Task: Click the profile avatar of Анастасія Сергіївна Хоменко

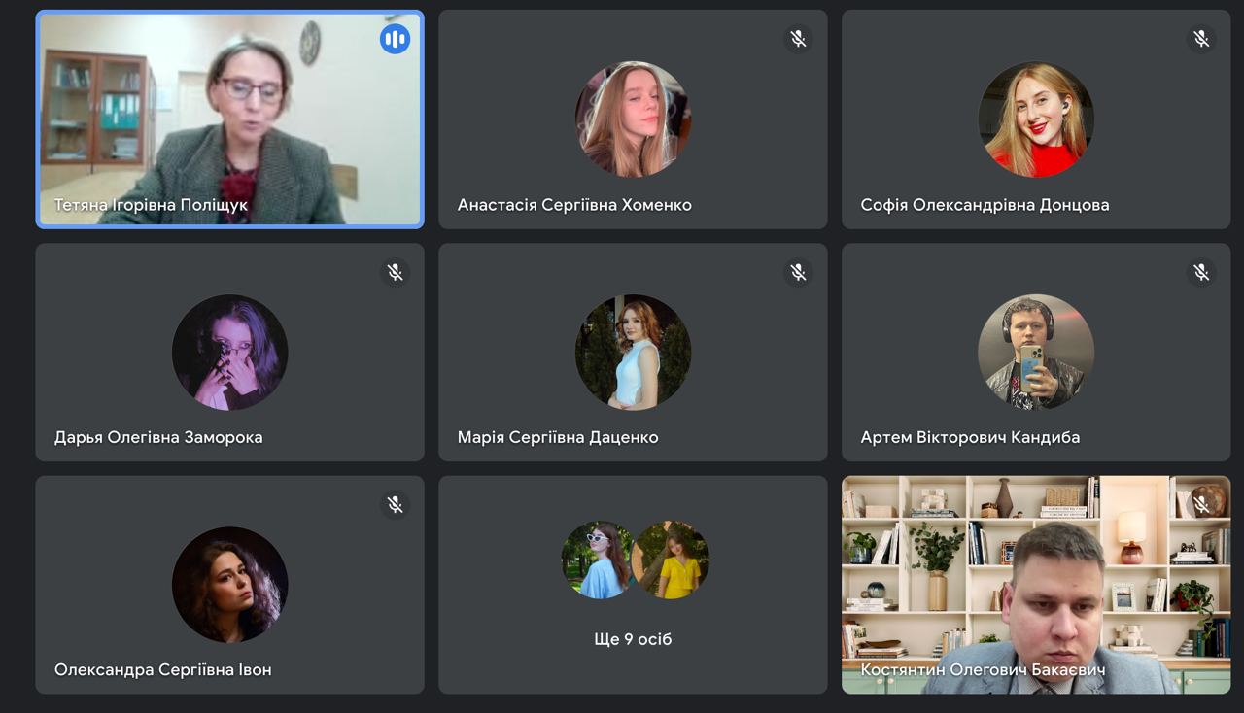Action: pyautogui.click(x=633, y=119)
